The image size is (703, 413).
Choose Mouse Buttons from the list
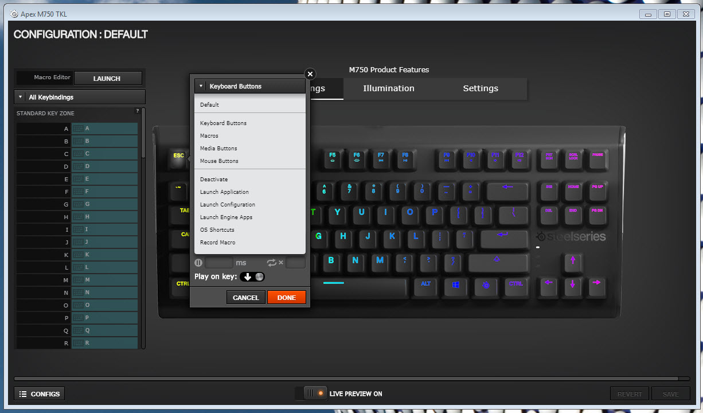pos(219,161)
